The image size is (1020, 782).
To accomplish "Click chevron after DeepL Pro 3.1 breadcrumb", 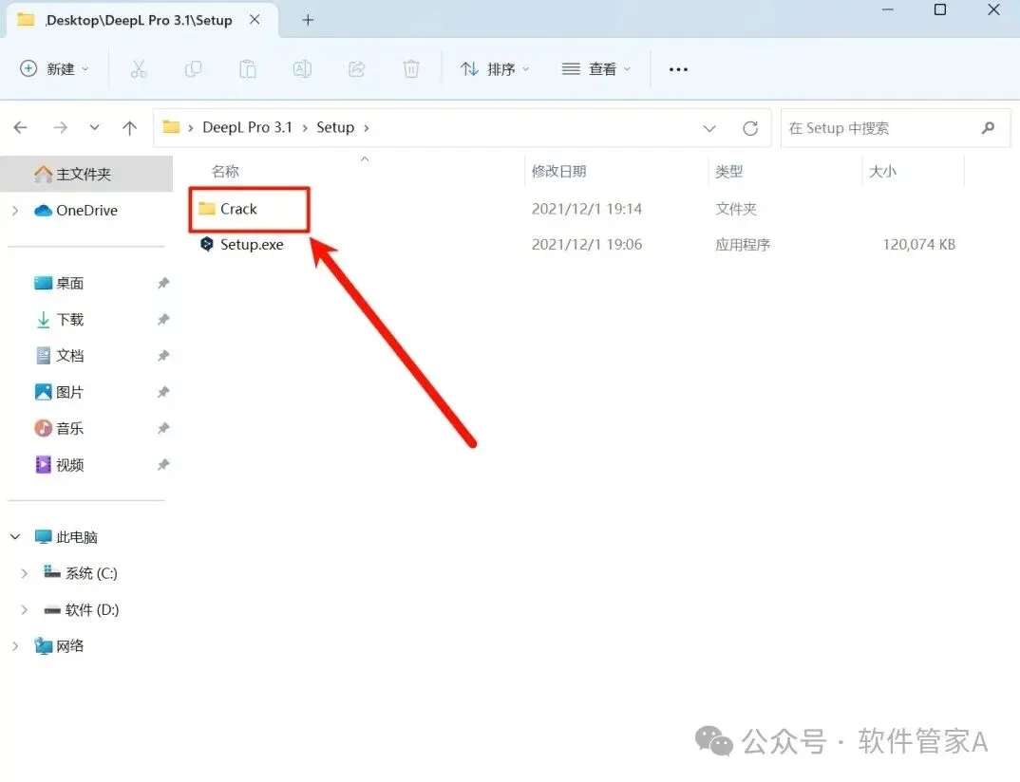I will 305,128.
